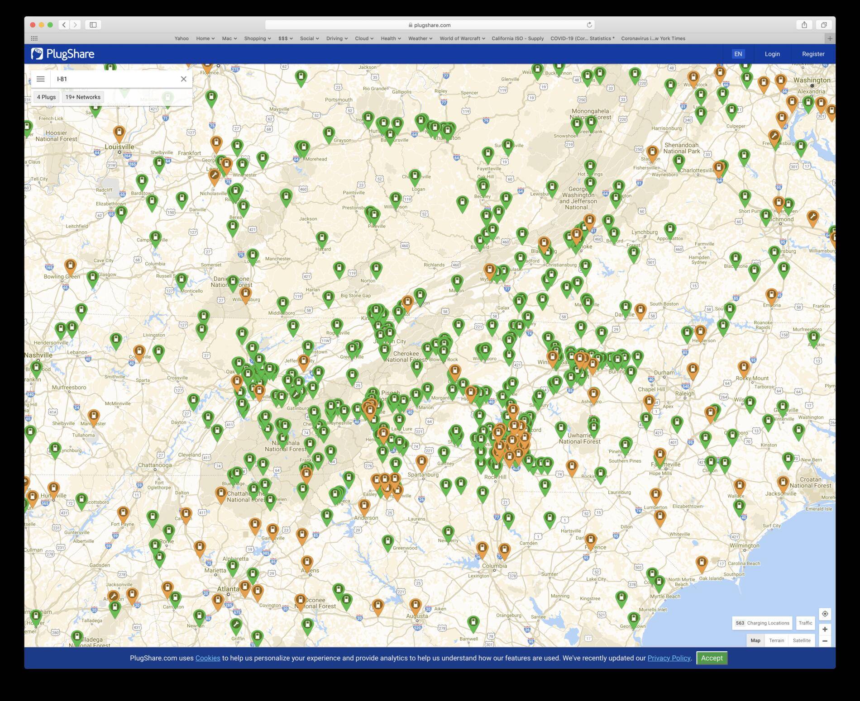Select orange wrench pin near Fredericksburg
The width and height of the screenshot is (860, 701).
click(774, 137)
